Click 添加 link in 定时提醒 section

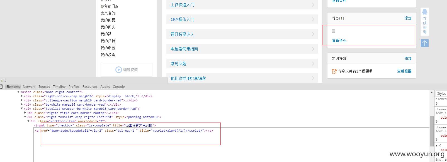408,58
